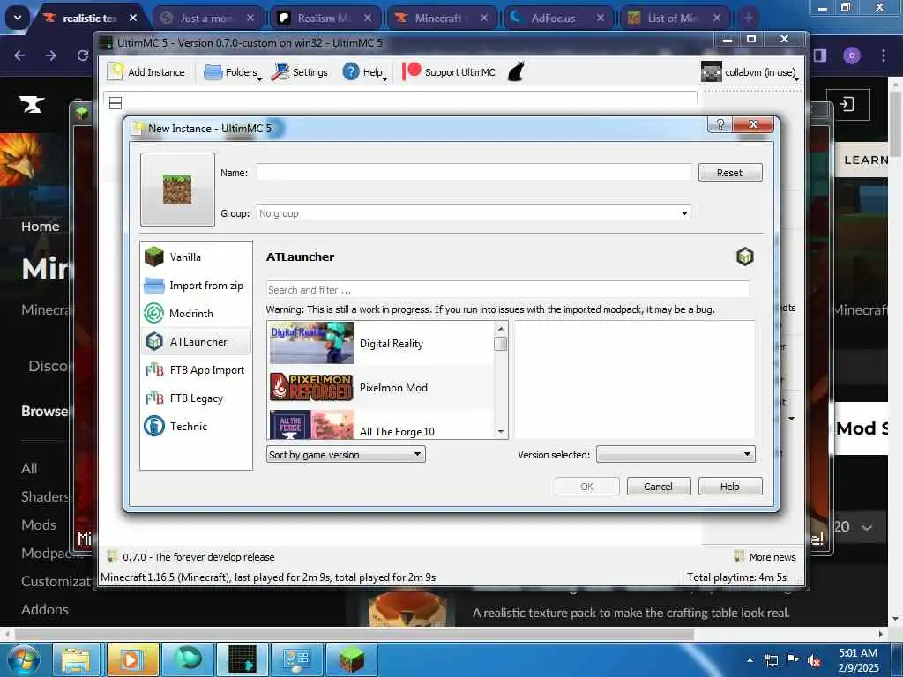Image resolution: width=903 pixels, height=677 pixels.
Task: Click the Reset button
Action: pyautogui.click(x=729, y=172)
